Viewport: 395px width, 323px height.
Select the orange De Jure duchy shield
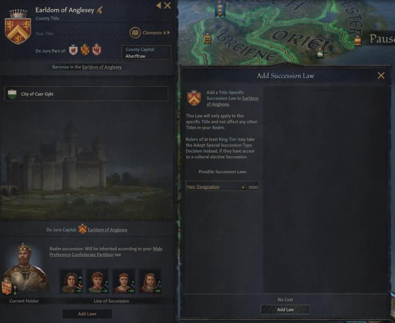click(x=85, y=50)
